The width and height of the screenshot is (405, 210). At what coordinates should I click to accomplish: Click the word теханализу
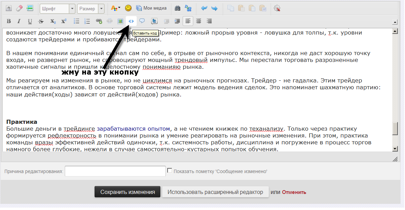pos(266,129)
